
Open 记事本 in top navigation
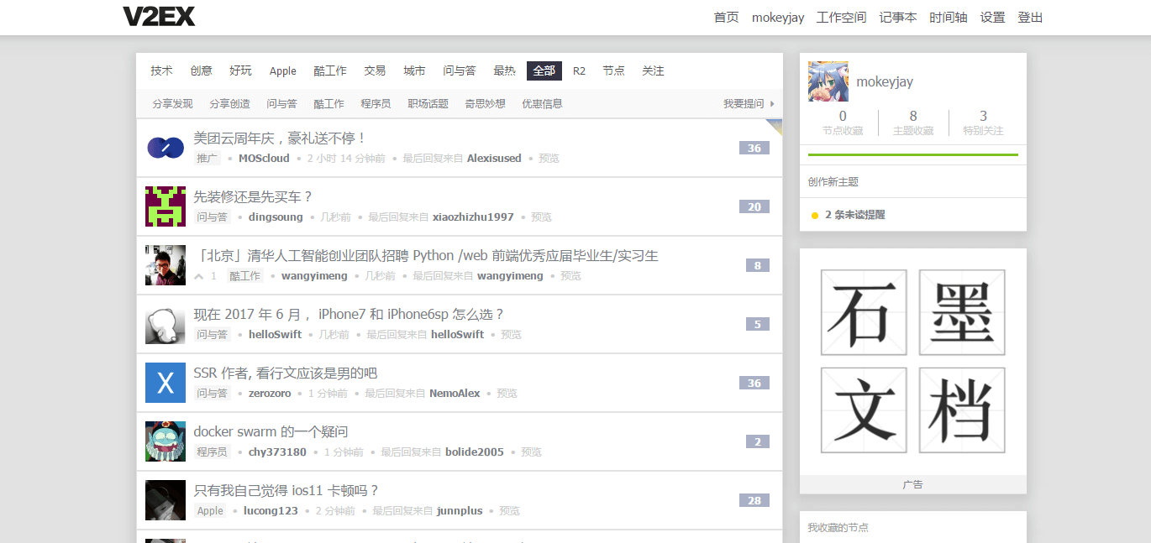(898, 18)
